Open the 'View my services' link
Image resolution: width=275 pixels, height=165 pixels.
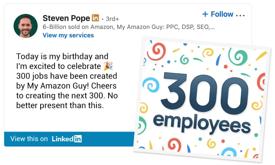point(68,35)
